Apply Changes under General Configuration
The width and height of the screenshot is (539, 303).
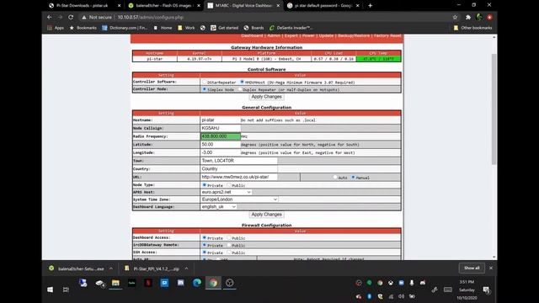[x=266, y=215]
